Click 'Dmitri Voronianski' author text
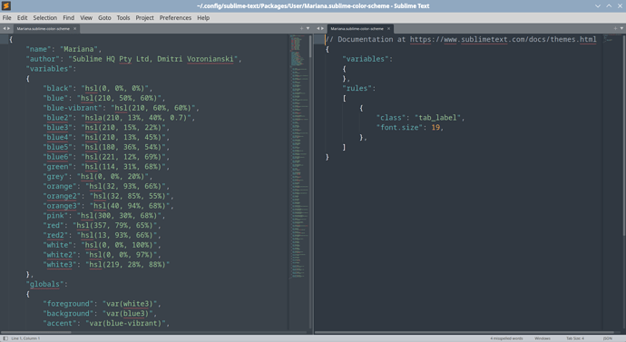Image resolution: width=626 pixels, height=342 pixels. (195, 59)
